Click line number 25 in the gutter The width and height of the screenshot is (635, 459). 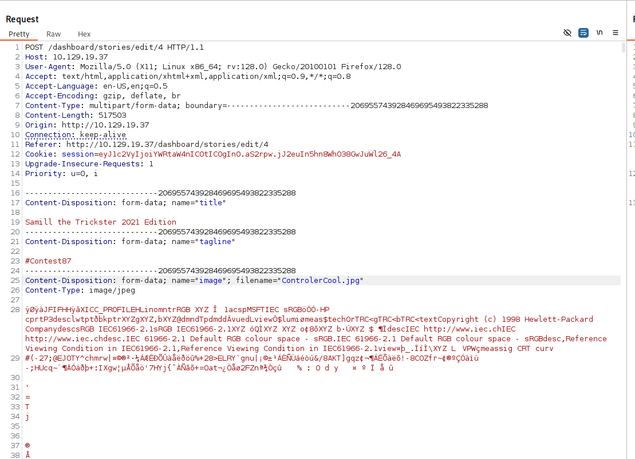point(15,281)
